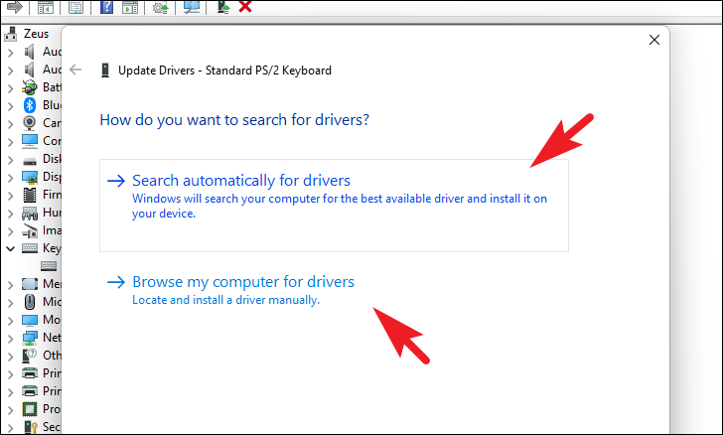The width and height of the screenshot is (723, 435).
Task: Click the forward arrow toolbar icon
Action: (15, 7)
